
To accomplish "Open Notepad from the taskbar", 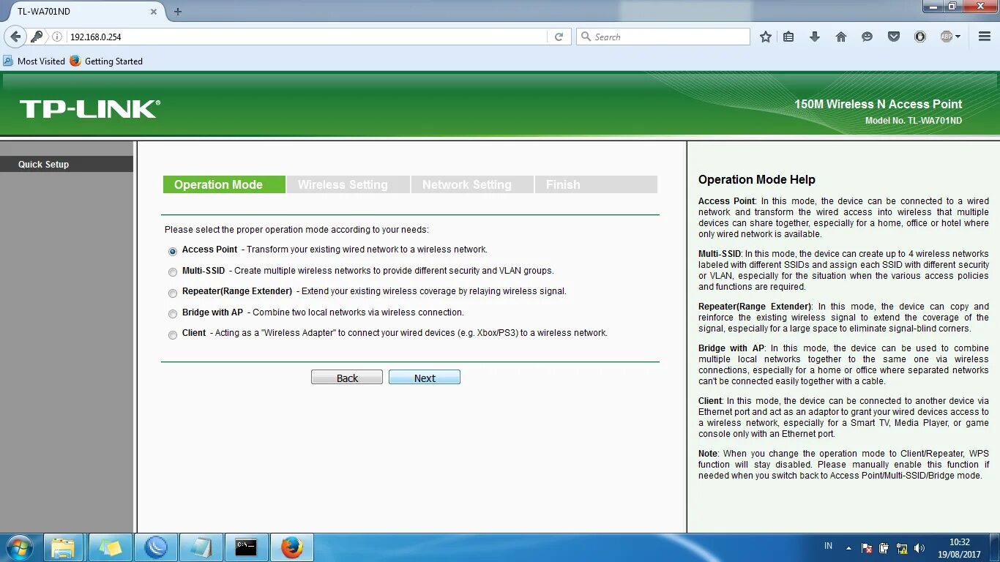I will (x=201, y=547).
